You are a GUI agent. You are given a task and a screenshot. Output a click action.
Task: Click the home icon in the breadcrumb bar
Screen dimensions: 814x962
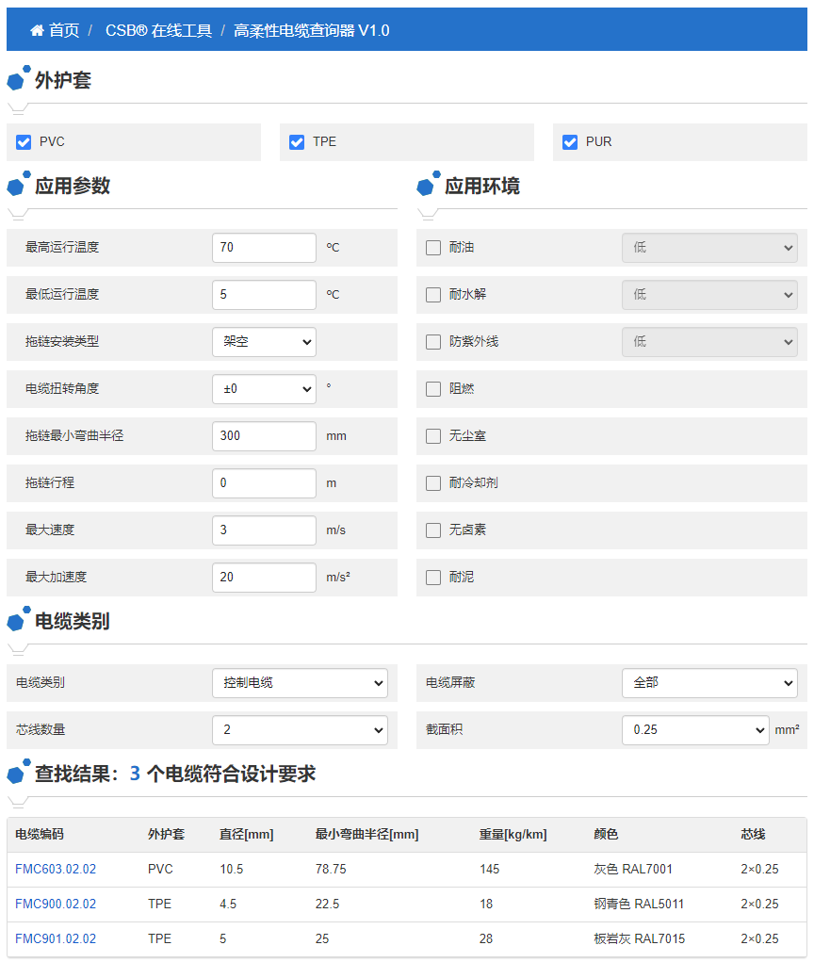pos(37,29)
